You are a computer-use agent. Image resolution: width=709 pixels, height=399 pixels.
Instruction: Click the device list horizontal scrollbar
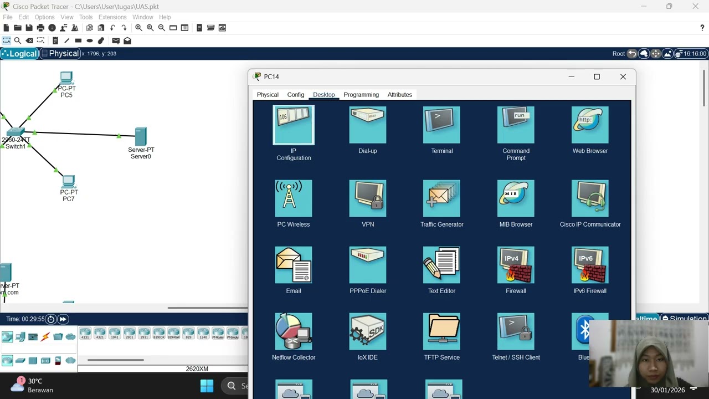pos(116,360)
